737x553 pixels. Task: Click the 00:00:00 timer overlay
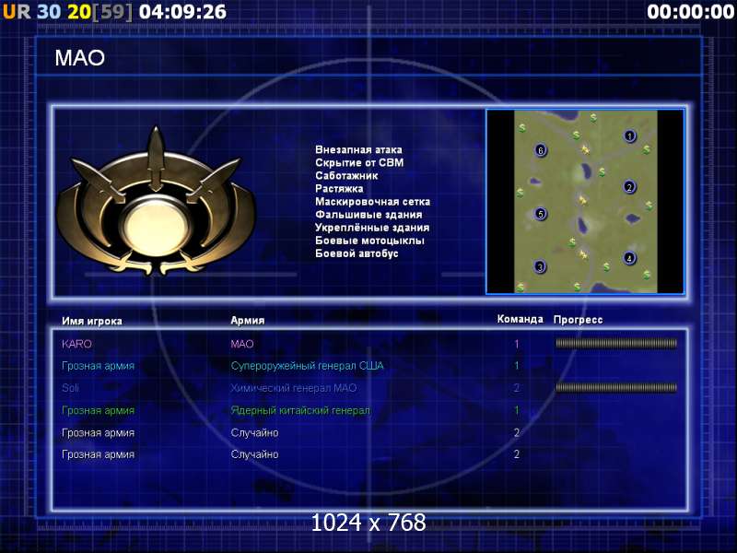tap(690, 12)
